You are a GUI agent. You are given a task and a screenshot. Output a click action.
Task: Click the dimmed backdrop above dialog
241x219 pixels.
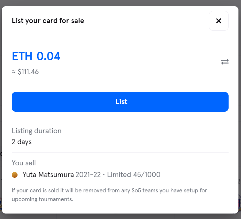click(120, 3)
